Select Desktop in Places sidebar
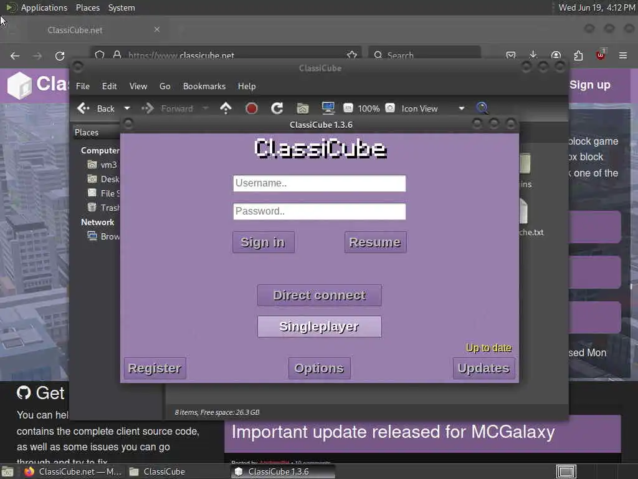This screenshot has height=479, width=638. (103, 179)
